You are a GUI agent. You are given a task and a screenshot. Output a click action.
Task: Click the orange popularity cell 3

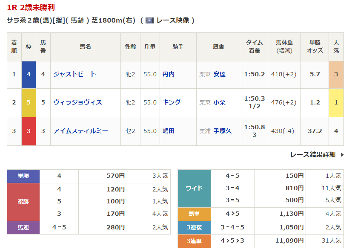(x=336, y=75)
